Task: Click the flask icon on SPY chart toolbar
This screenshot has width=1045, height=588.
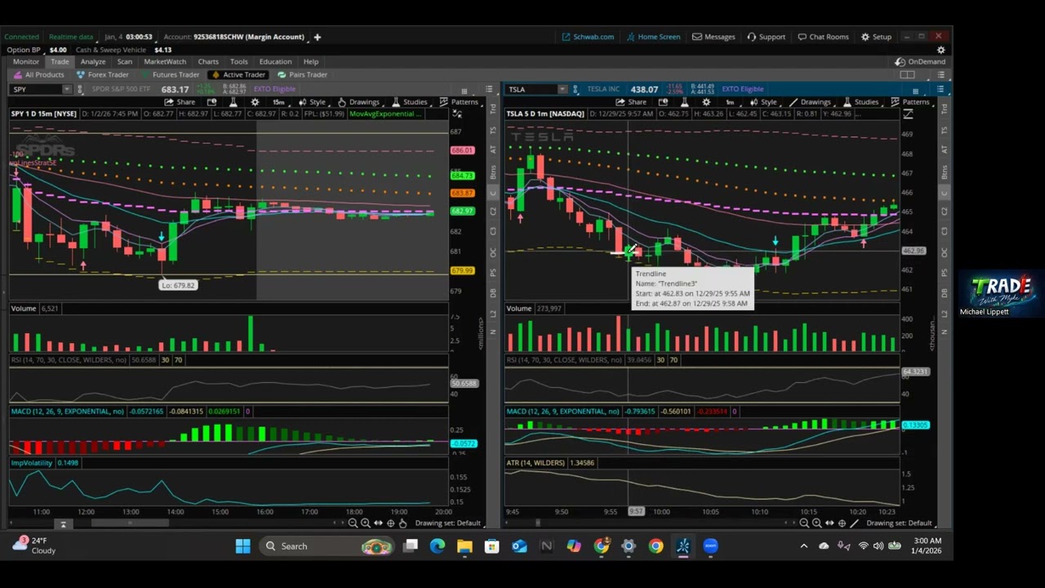Action: pos(233,102)
